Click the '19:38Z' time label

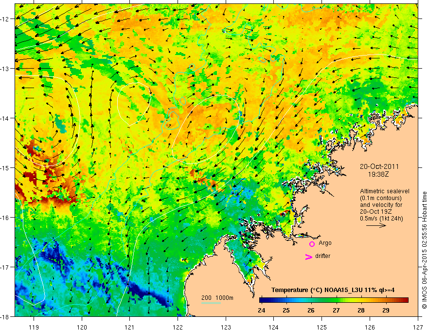click(378, 174)
